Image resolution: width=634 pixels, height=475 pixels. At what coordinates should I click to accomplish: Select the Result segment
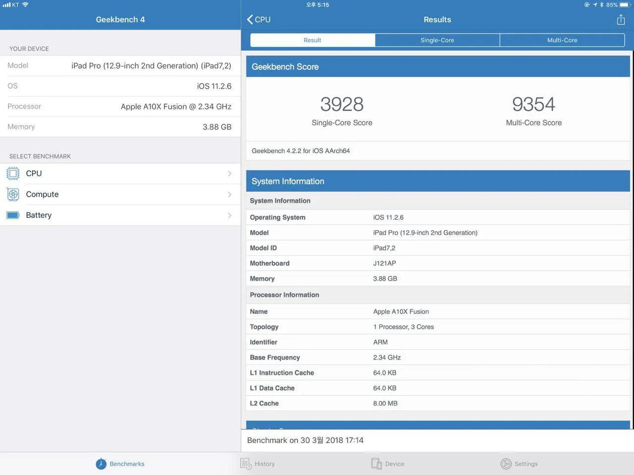pos(313,40)
